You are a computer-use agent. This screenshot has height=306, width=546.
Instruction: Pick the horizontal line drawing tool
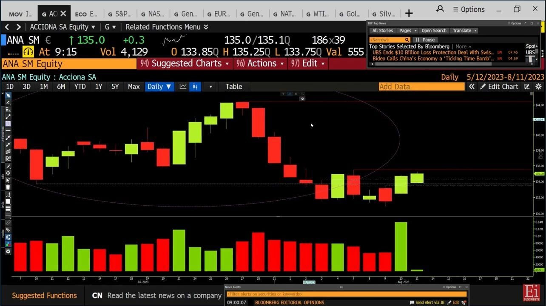[x=8, y=130]
